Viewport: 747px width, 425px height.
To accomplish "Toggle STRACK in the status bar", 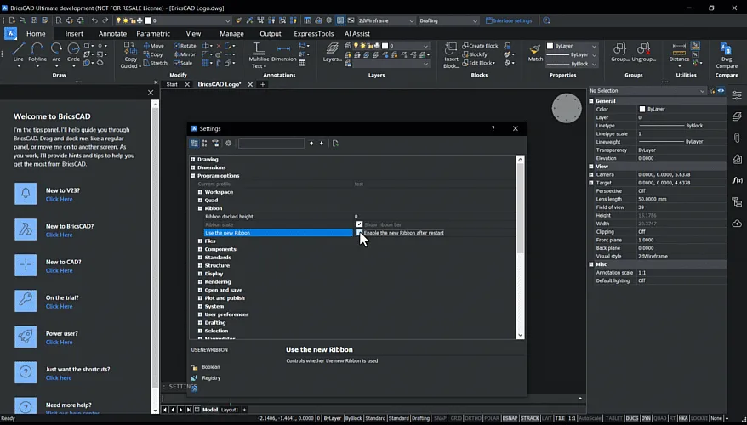I will click(529, 418).
